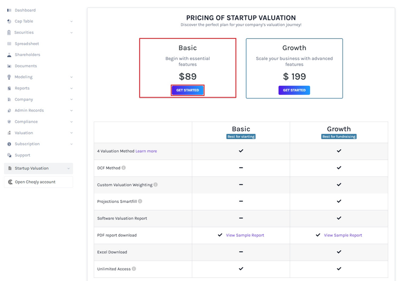The height and width of the screenshot is (281, 398).
Task: Click the Startup Valuation document icon
Action: pyautogui.click(x=11, y=168)
